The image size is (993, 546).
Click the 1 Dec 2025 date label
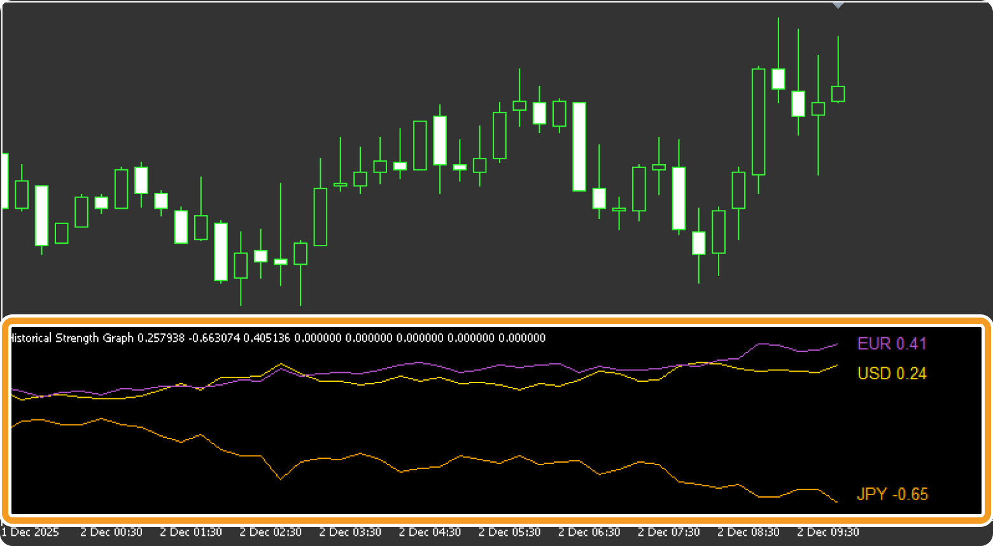click(x=31, y=532)
